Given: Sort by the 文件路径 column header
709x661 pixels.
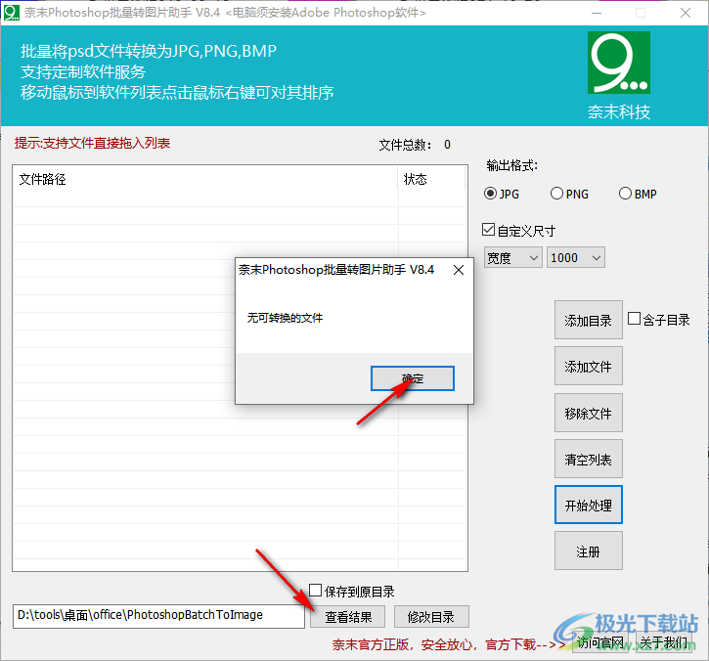Looking at the screenshot, I should click(x=205, y=179).
